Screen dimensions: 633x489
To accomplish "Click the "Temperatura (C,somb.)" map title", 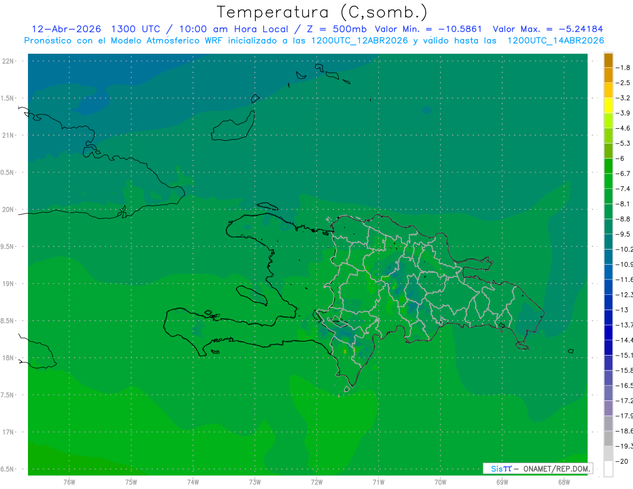I will click(x=322, y=12).
